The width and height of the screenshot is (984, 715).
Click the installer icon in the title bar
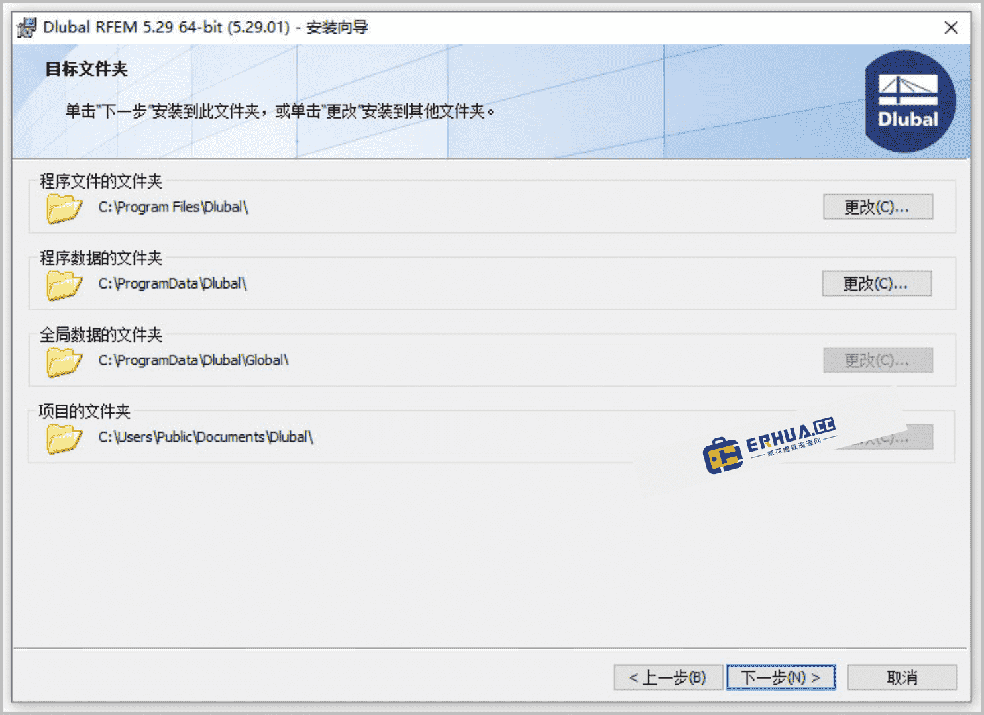coord(27,27)
